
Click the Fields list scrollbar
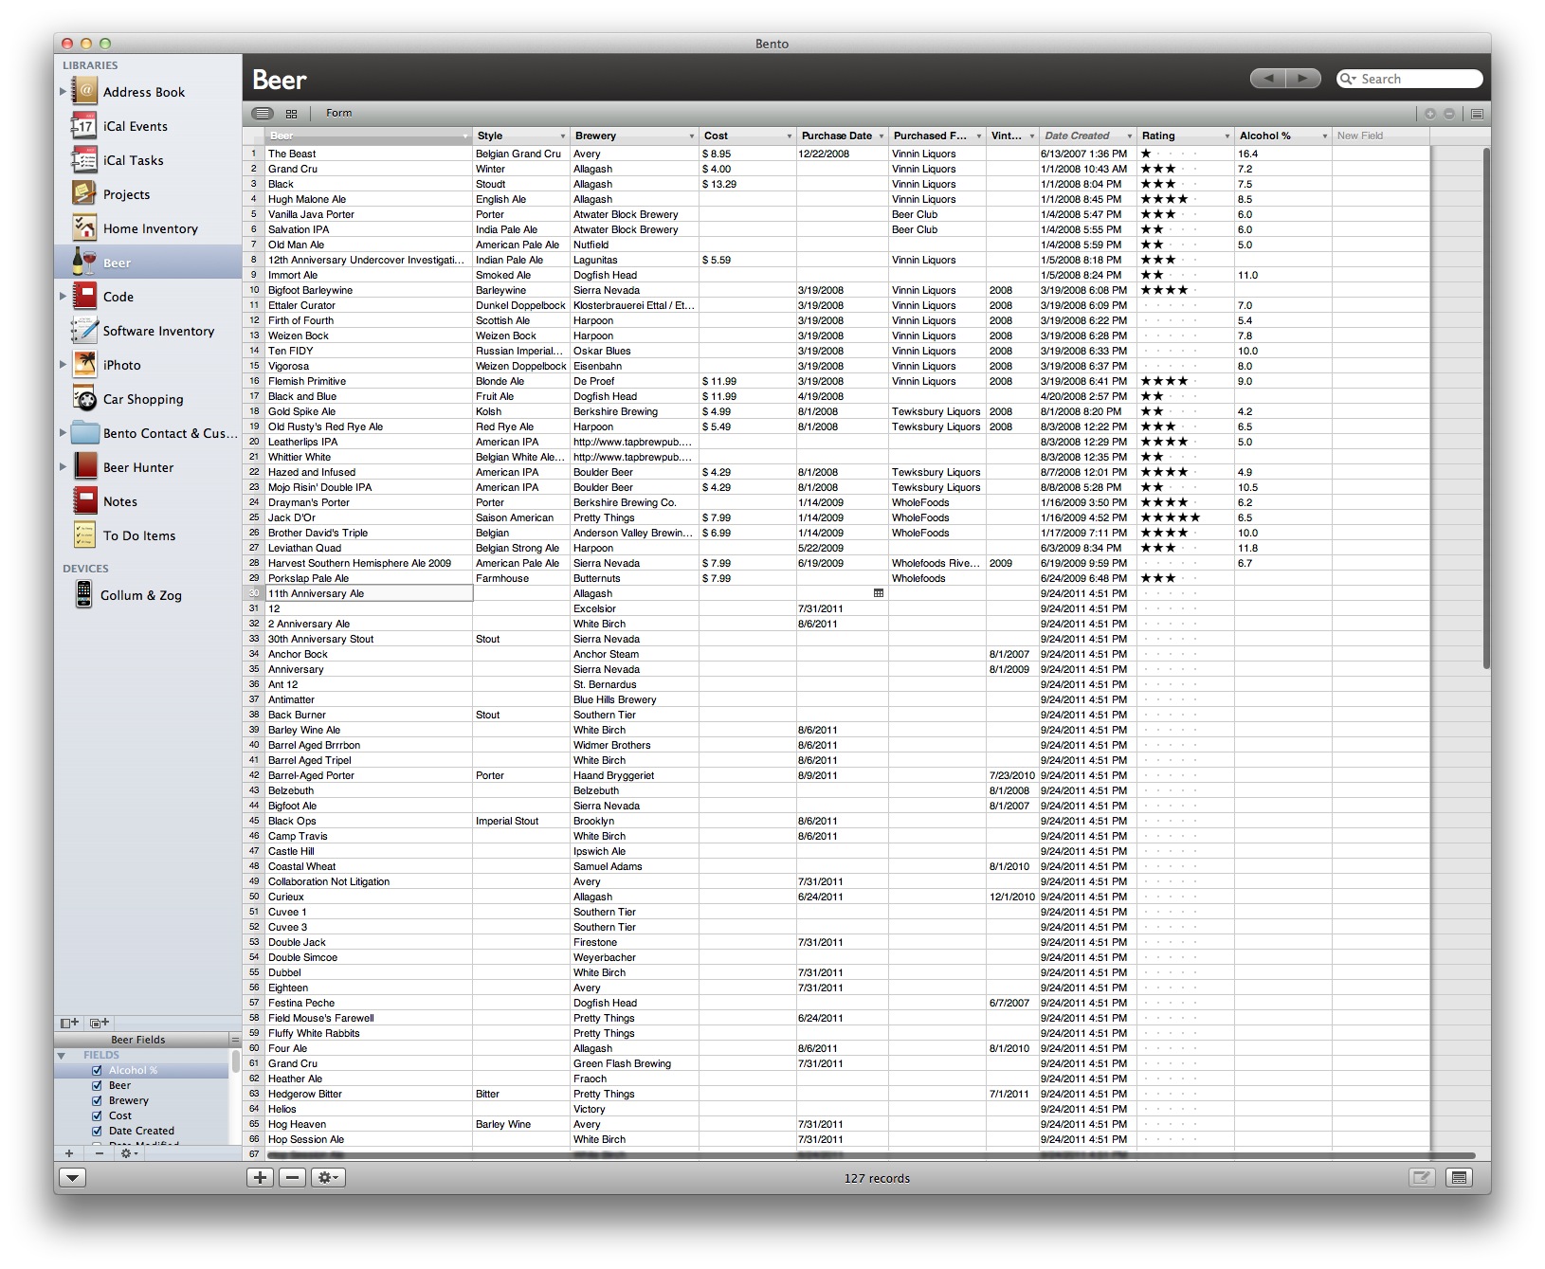(x=235, y=1061)
